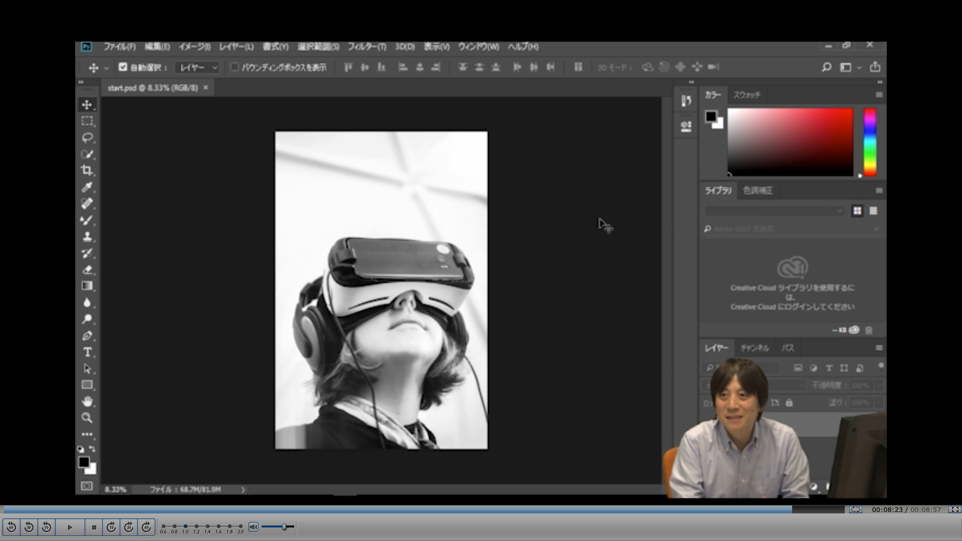
Task: Select the Type tool
Action: click(x=87, y=352)
